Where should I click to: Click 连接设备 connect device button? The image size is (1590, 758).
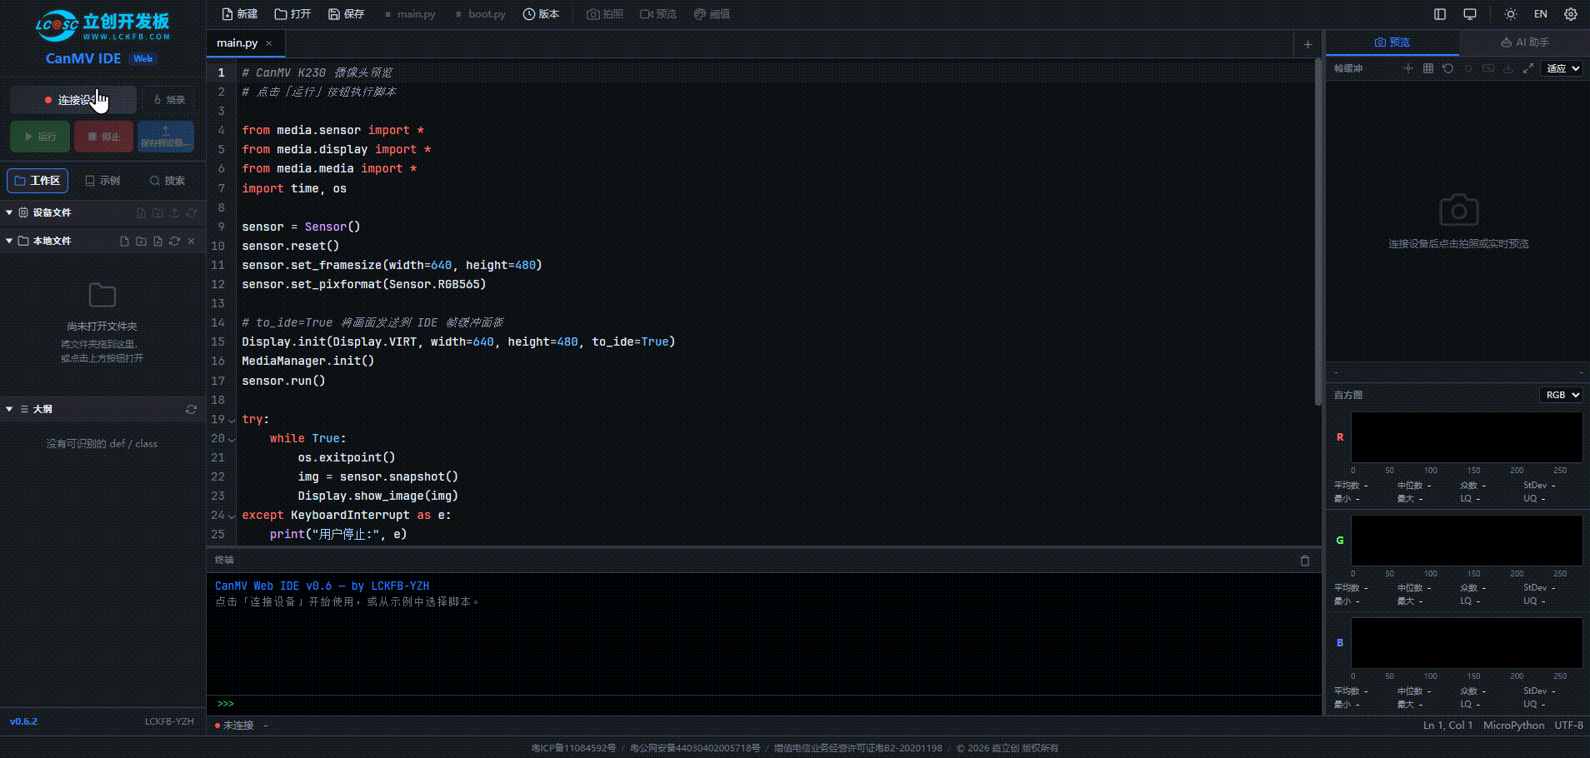(73, 100)
